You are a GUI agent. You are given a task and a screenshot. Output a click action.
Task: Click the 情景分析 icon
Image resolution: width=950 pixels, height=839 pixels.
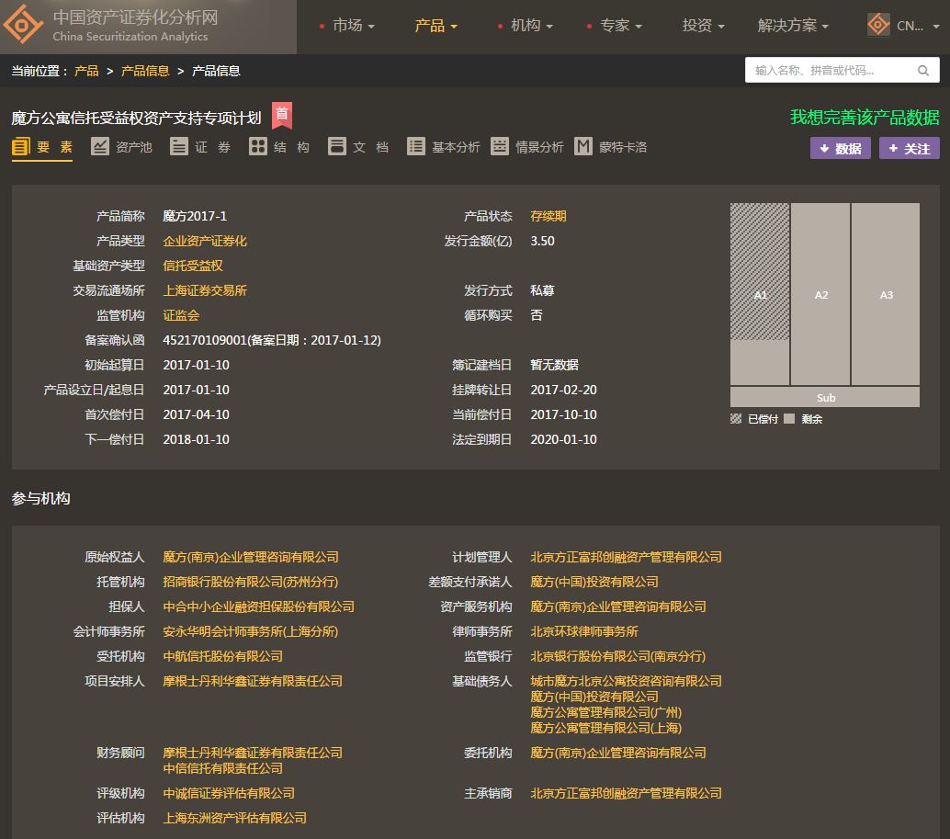500,147
